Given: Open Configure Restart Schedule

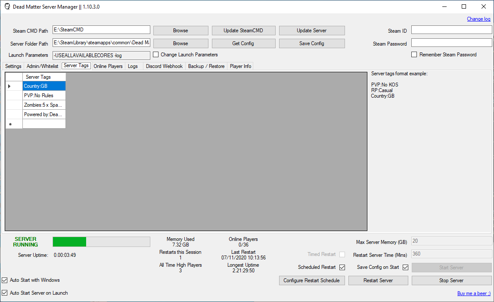Looking at the screenshot, I should pos(311,280).
